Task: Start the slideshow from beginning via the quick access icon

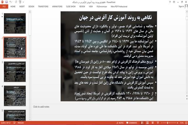Action: pyautogui.click(x=20, y=2)
